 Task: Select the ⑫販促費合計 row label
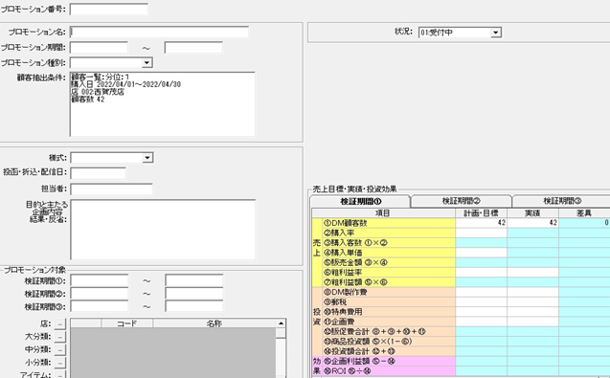coord(389,332)
